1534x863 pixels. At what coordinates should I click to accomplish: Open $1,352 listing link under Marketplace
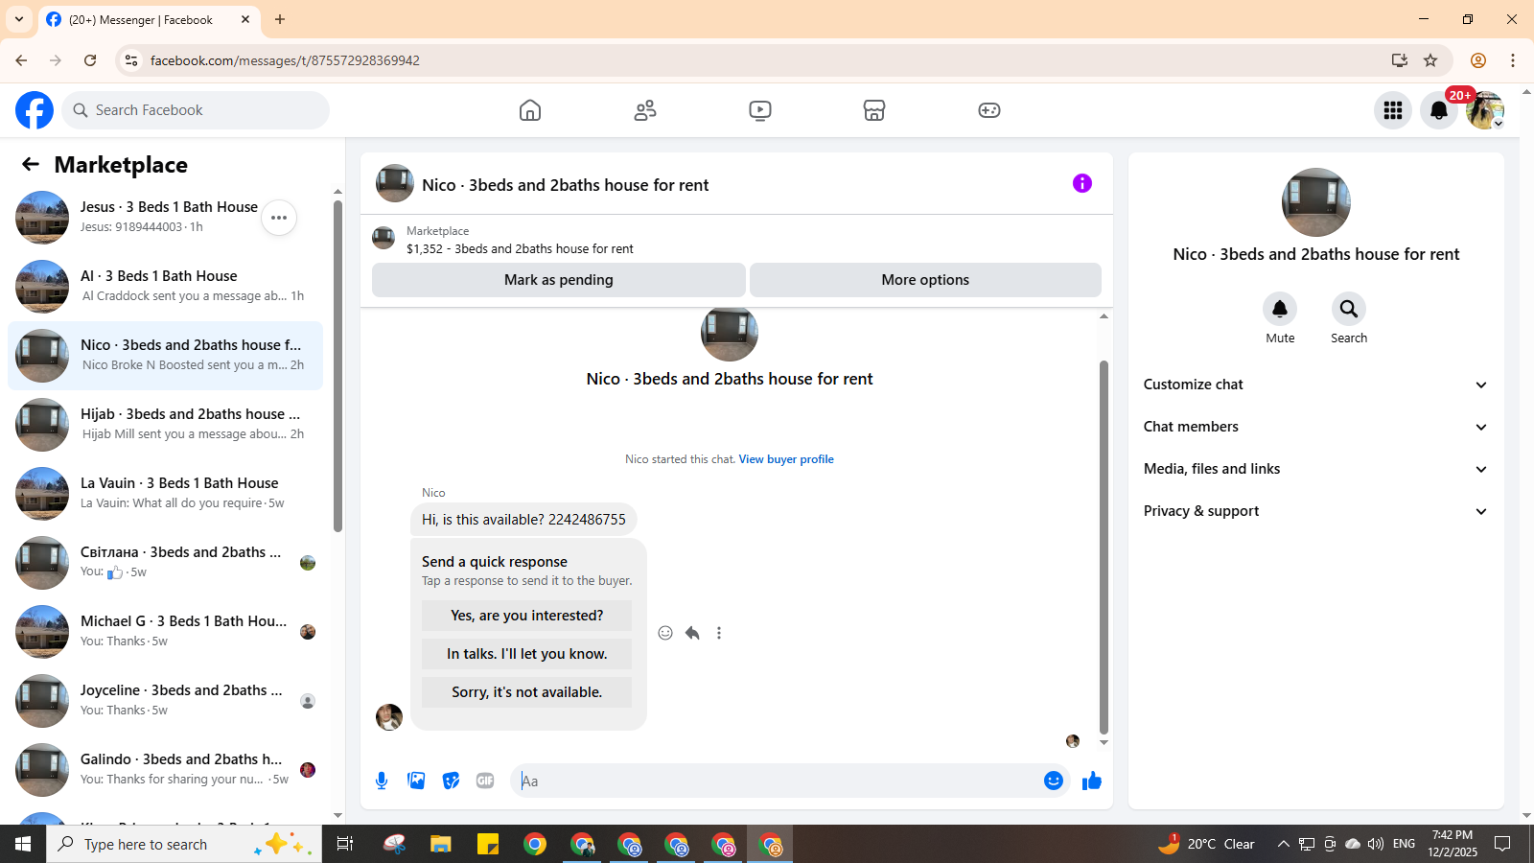520,248
